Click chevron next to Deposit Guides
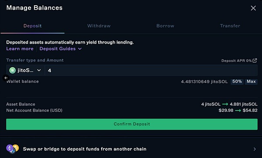This screenshot has height=158, width=262. pyautogui.click(x=80, y=49)
